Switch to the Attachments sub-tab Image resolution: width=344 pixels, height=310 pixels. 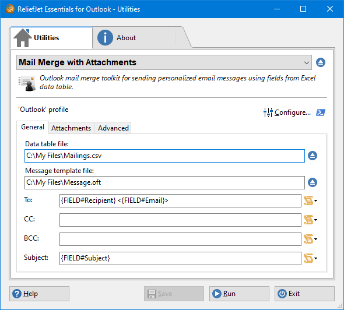pos(71,128)
